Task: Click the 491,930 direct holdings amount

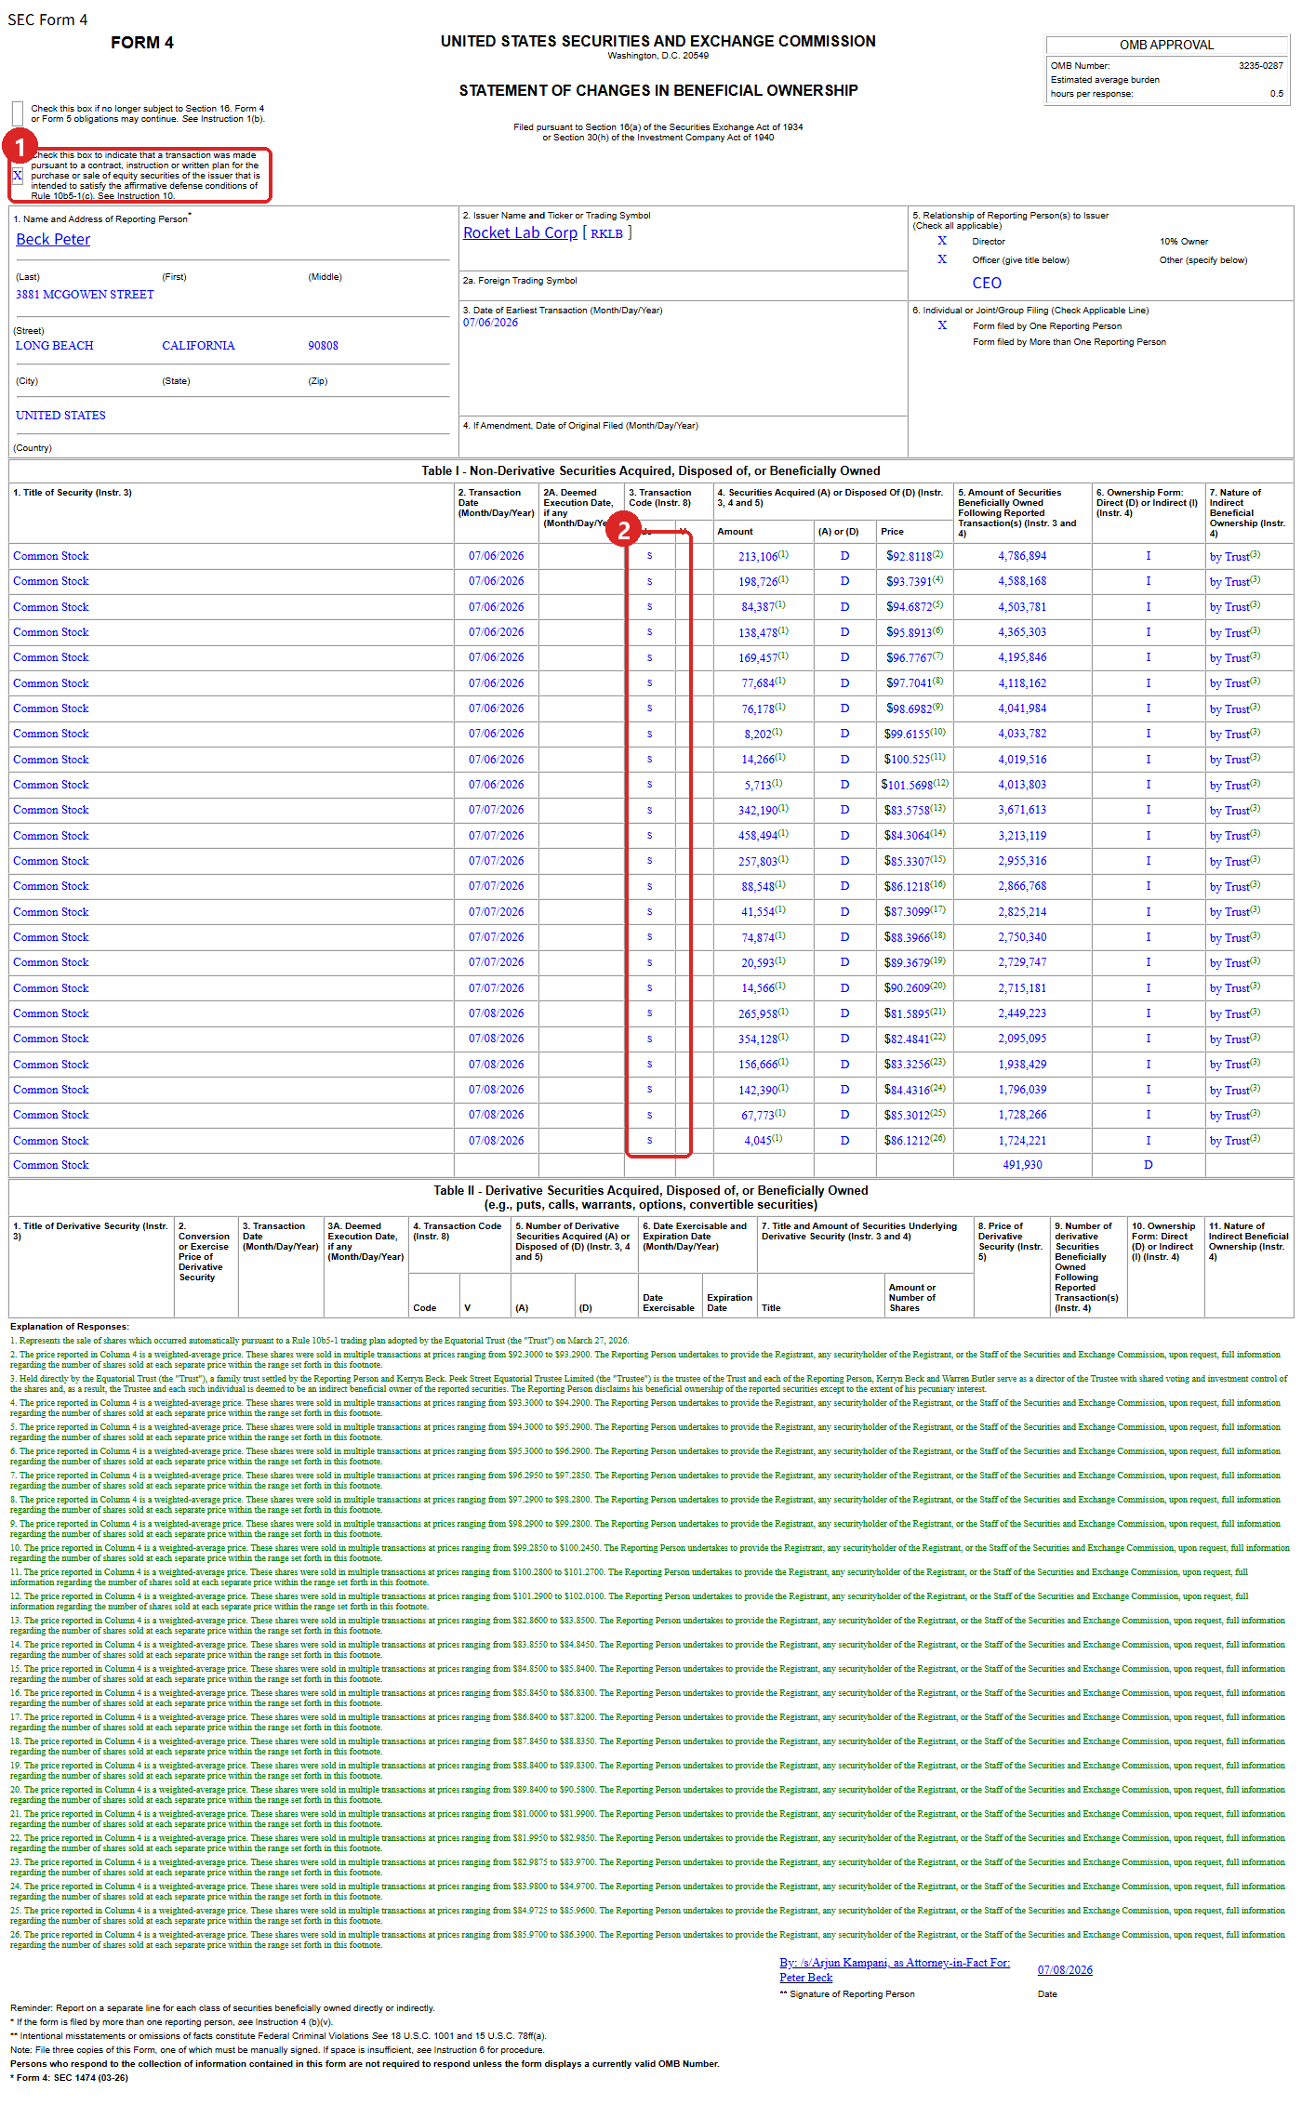Action: click(1022, 1165)
